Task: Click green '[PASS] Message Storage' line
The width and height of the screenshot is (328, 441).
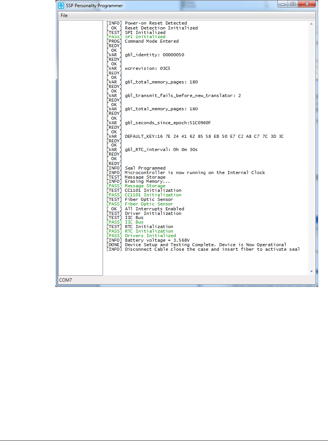Action: (136, 186)
